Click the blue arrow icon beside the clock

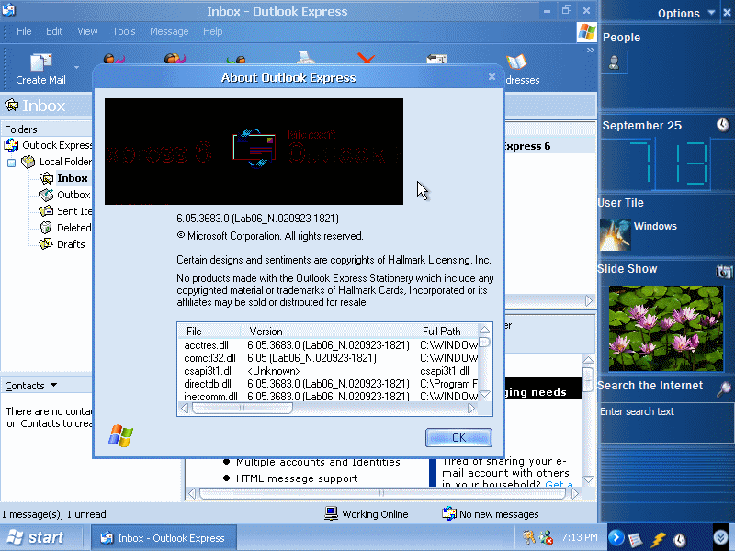616,537
